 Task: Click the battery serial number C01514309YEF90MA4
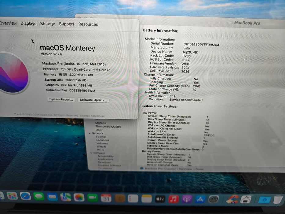click(x=201, y=45)
